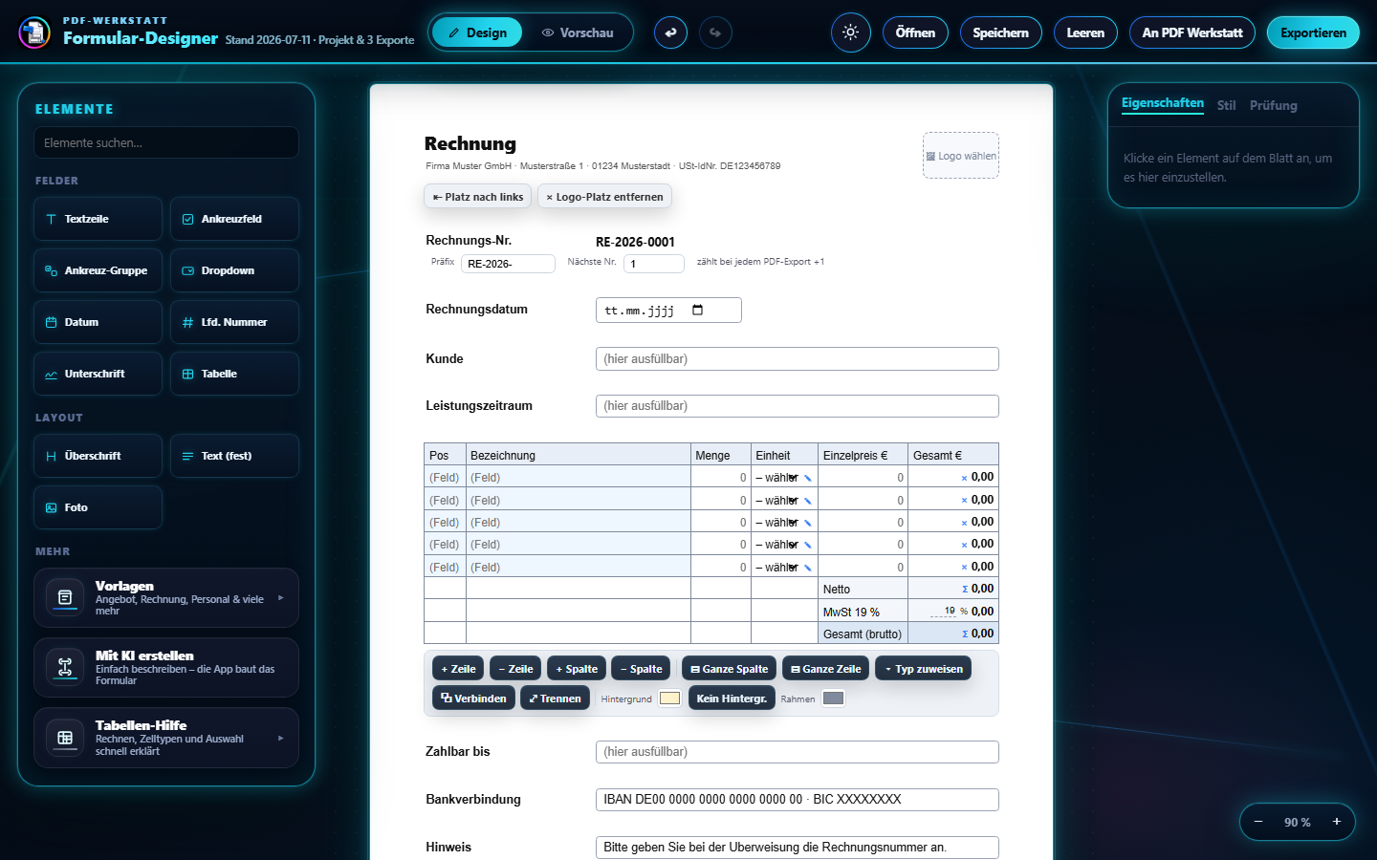Screen dimensions: 1377x860
Task: Switch to the Eigenschaften tab
Action: [1163, 103]
